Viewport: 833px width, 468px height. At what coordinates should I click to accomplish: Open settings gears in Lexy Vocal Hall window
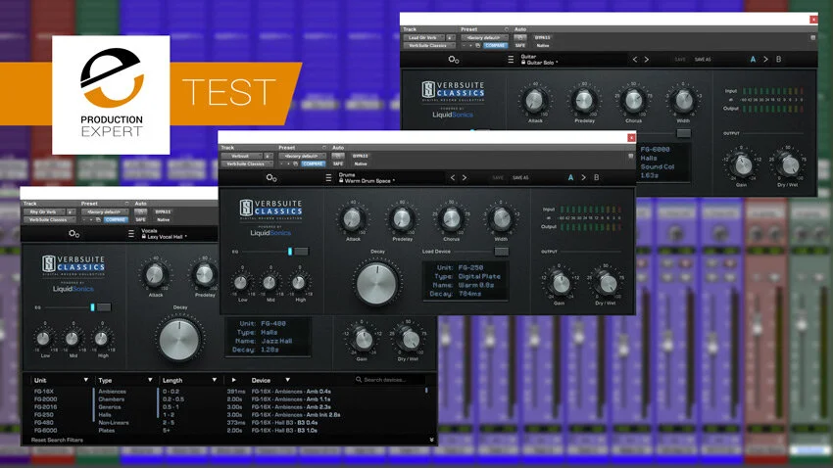(x=73, y=233)
